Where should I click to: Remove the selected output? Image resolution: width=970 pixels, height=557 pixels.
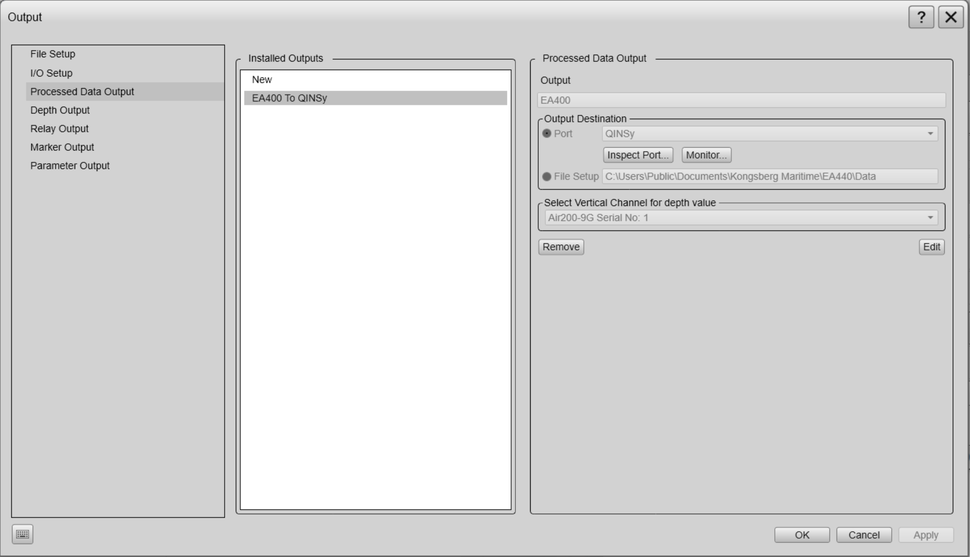pos(561,247)
